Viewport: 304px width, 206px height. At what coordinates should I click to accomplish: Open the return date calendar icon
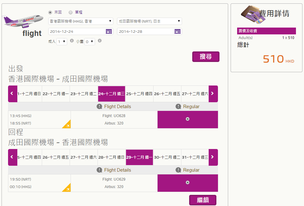(177, 32)
